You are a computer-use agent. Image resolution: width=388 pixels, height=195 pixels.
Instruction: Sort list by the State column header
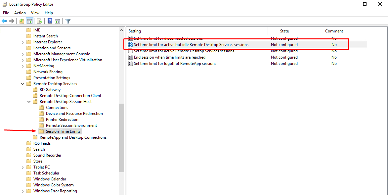(284, 31)
